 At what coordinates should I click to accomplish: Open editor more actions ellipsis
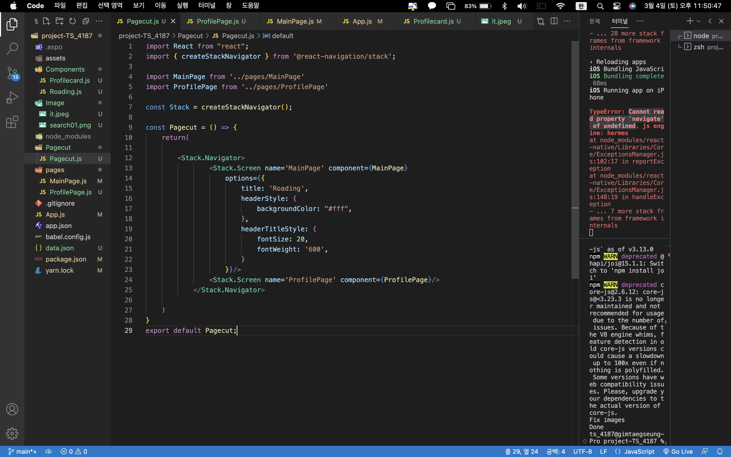click(x=567, y=21)
